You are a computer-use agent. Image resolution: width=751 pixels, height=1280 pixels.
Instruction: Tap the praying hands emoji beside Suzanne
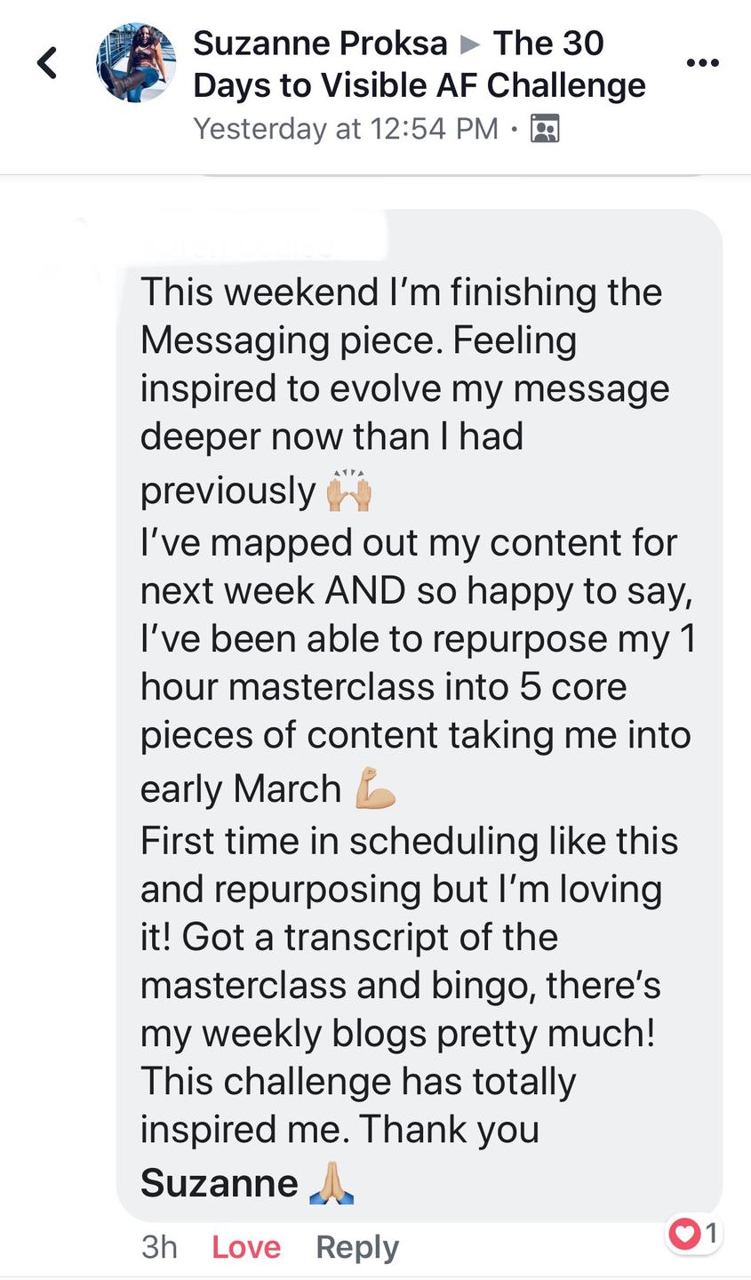(x=332, y=1183)
